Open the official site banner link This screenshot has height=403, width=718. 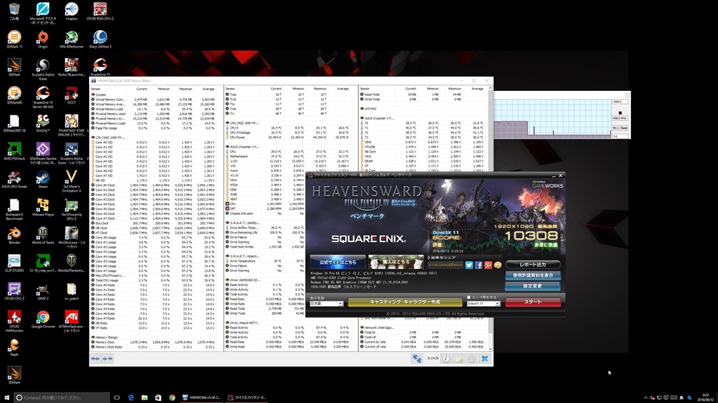(337, 262)
